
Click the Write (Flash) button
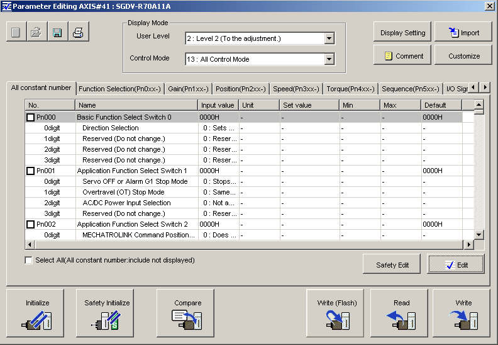click(x=335, y=313)
